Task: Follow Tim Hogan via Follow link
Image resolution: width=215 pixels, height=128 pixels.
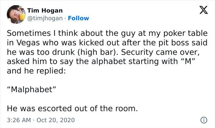Action: point(79,18)
